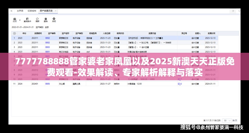Click 电子设备 category in row 1
Screen dimensions: 249x133
tap(76, 38)
